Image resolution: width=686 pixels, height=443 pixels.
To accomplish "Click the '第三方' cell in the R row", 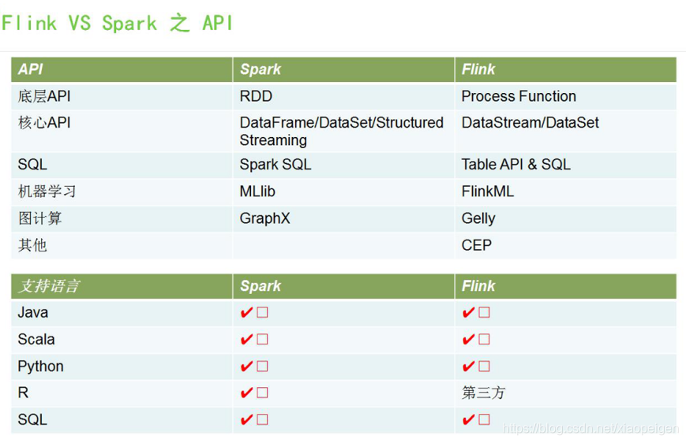I will click(x=483, y=393).
